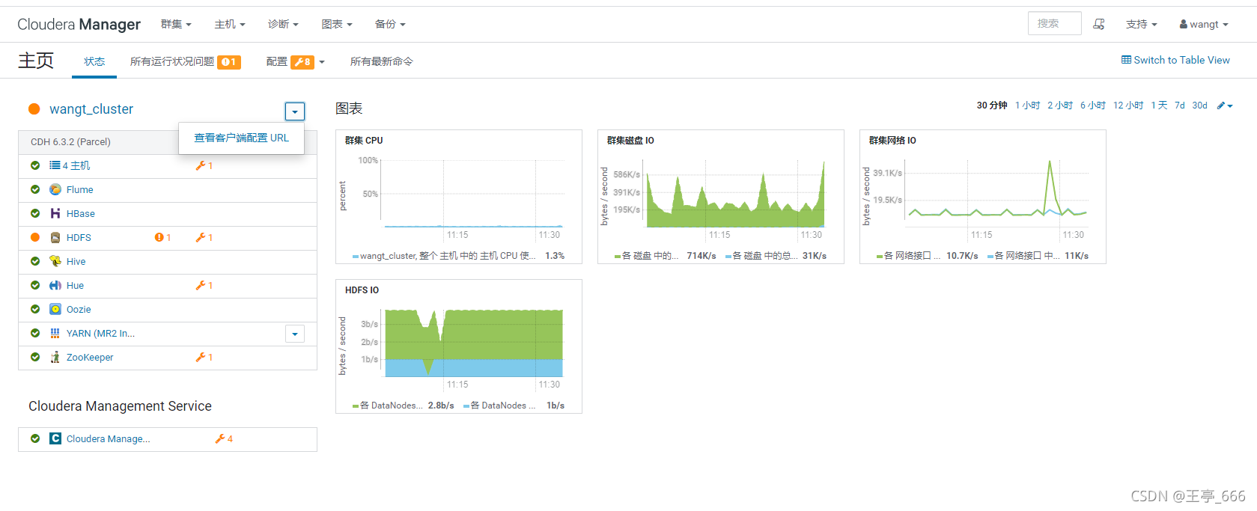Screen dimensions: 1257x511
Task: Click the Oozie green health check
Action: coord(35,309)
